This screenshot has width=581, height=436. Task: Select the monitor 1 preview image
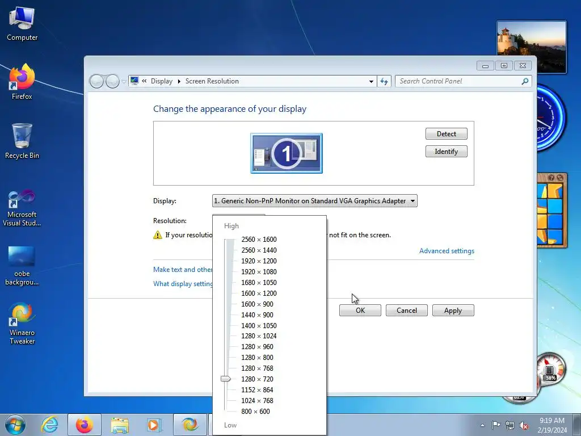pyautogui.click(x=287, y=153)
